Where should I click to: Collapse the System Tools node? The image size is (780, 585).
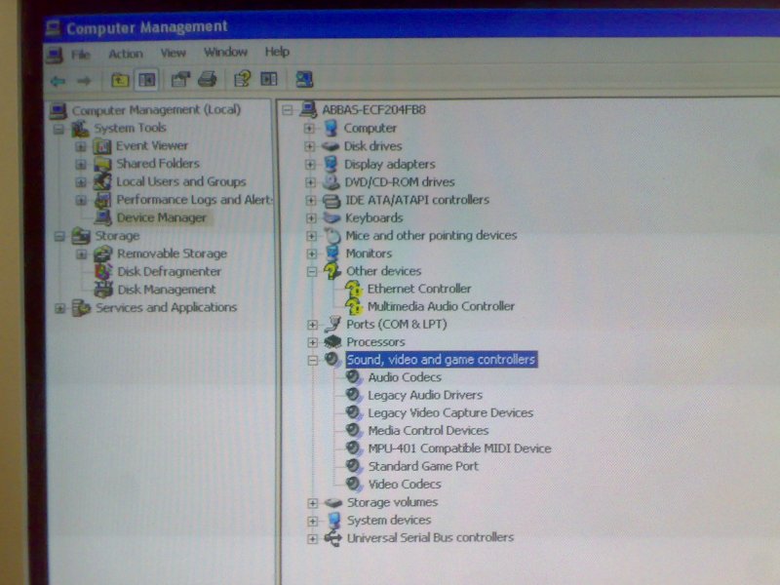pyautogui.click(x=58, y=130)
